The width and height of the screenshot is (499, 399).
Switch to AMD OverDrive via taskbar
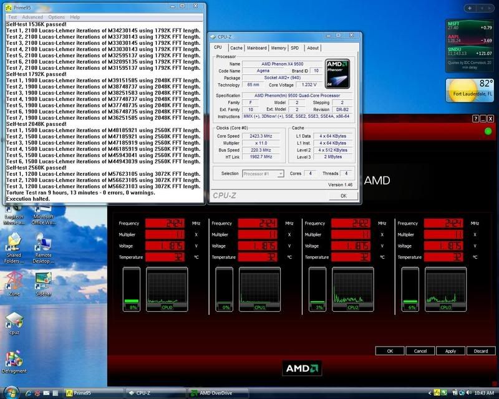pyautogui.click(x=215, y=393)
